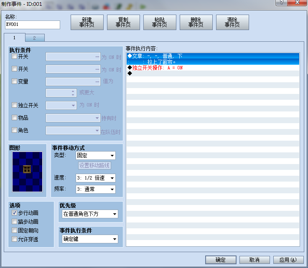Click the 应用(A) button
Image resolution: width=308 pixels, height=268 pixels.
288,260
